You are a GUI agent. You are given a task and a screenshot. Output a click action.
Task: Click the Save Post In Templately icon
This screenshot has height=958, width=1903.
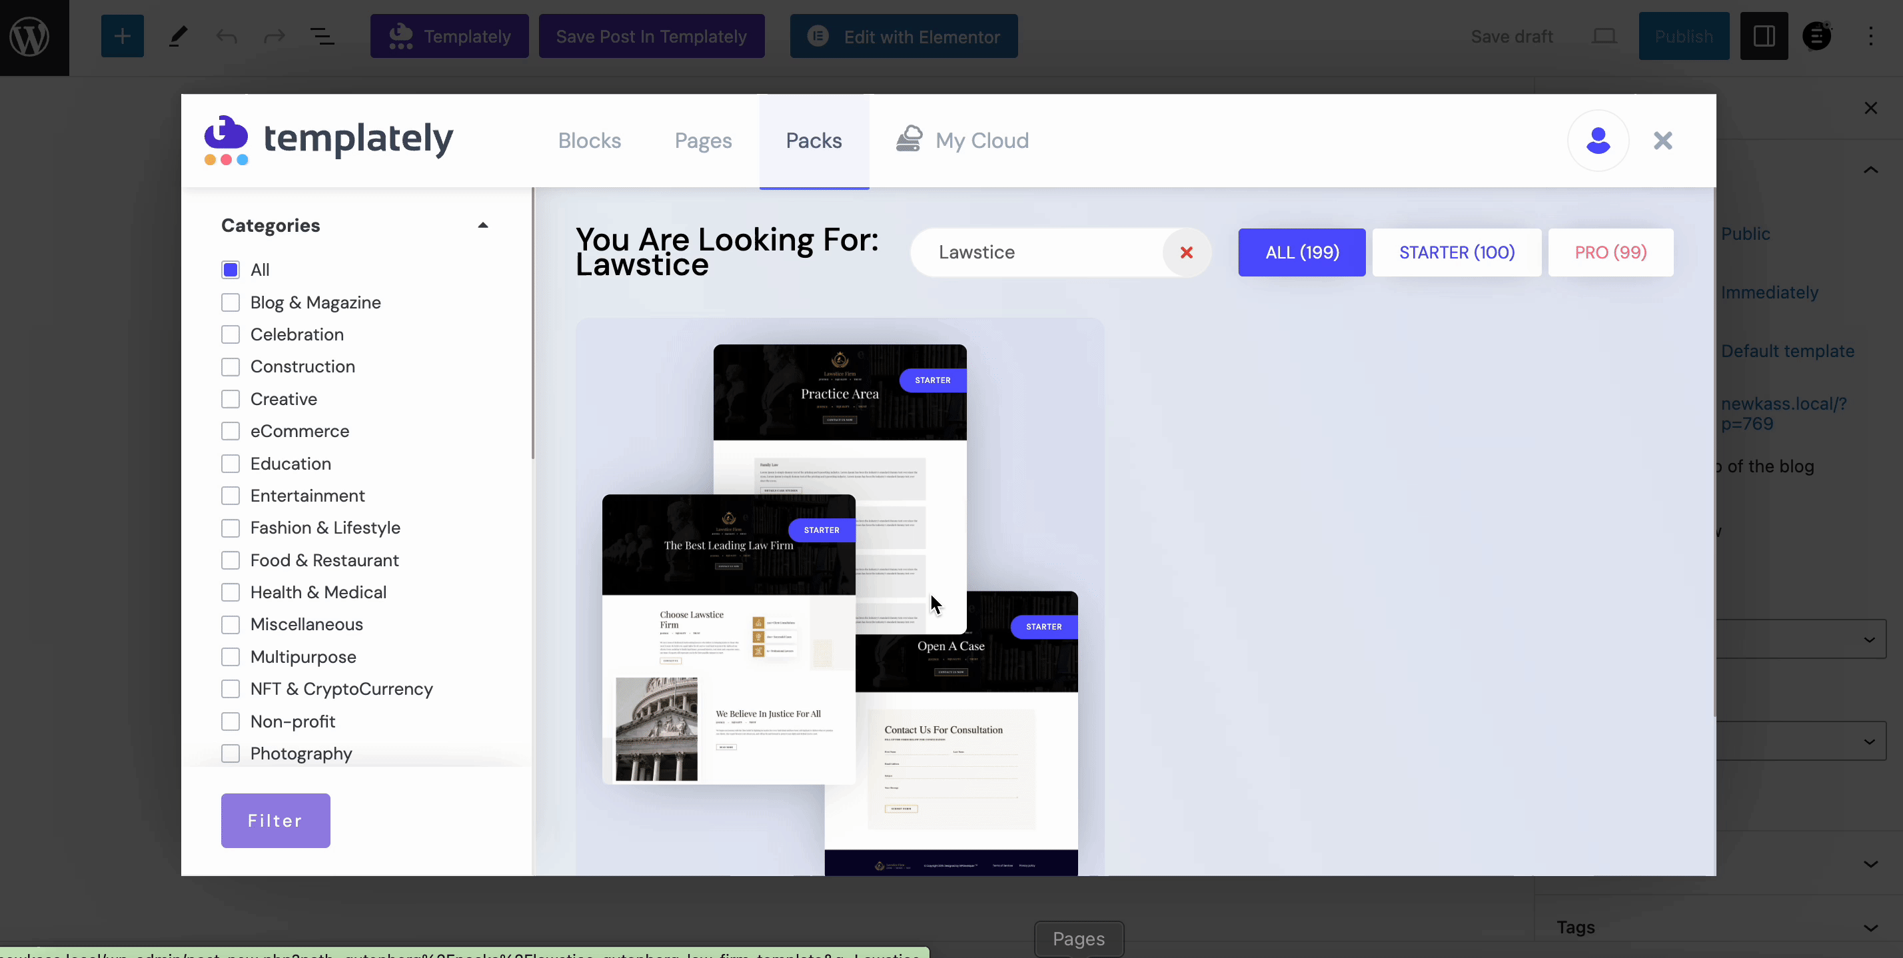[x=651, y=35]
